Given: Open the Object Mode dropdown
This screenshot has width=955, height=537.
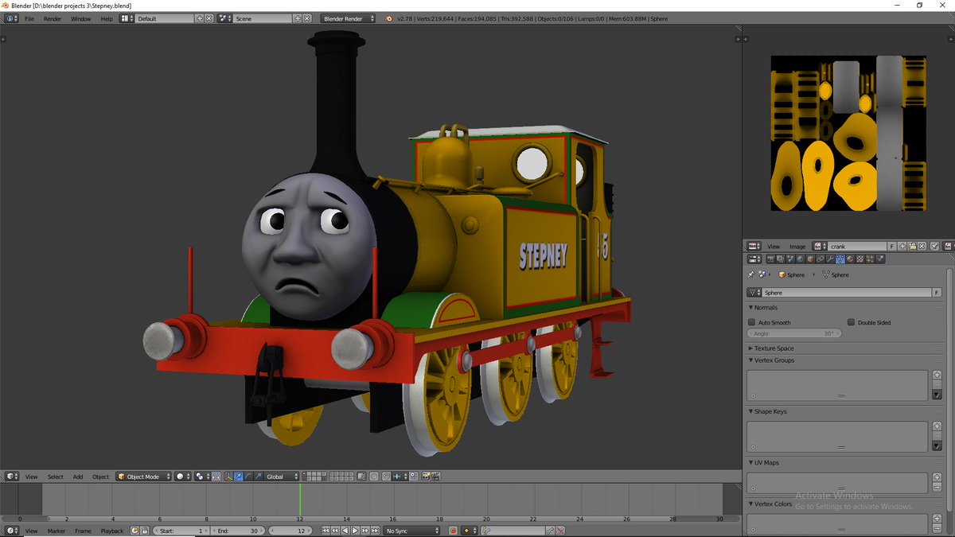Looking at the screenshot, I should (x=143, y=477).
